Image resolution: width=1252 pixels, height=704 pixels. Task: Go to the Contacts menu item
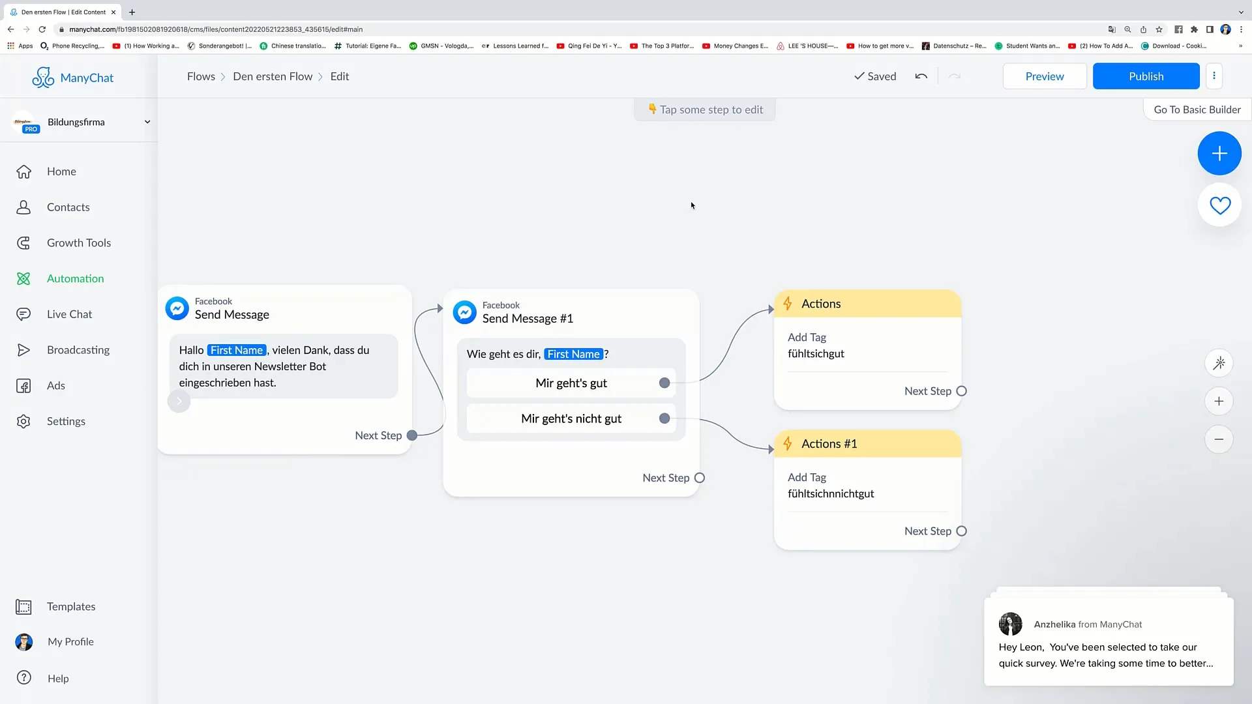point(68,207)
